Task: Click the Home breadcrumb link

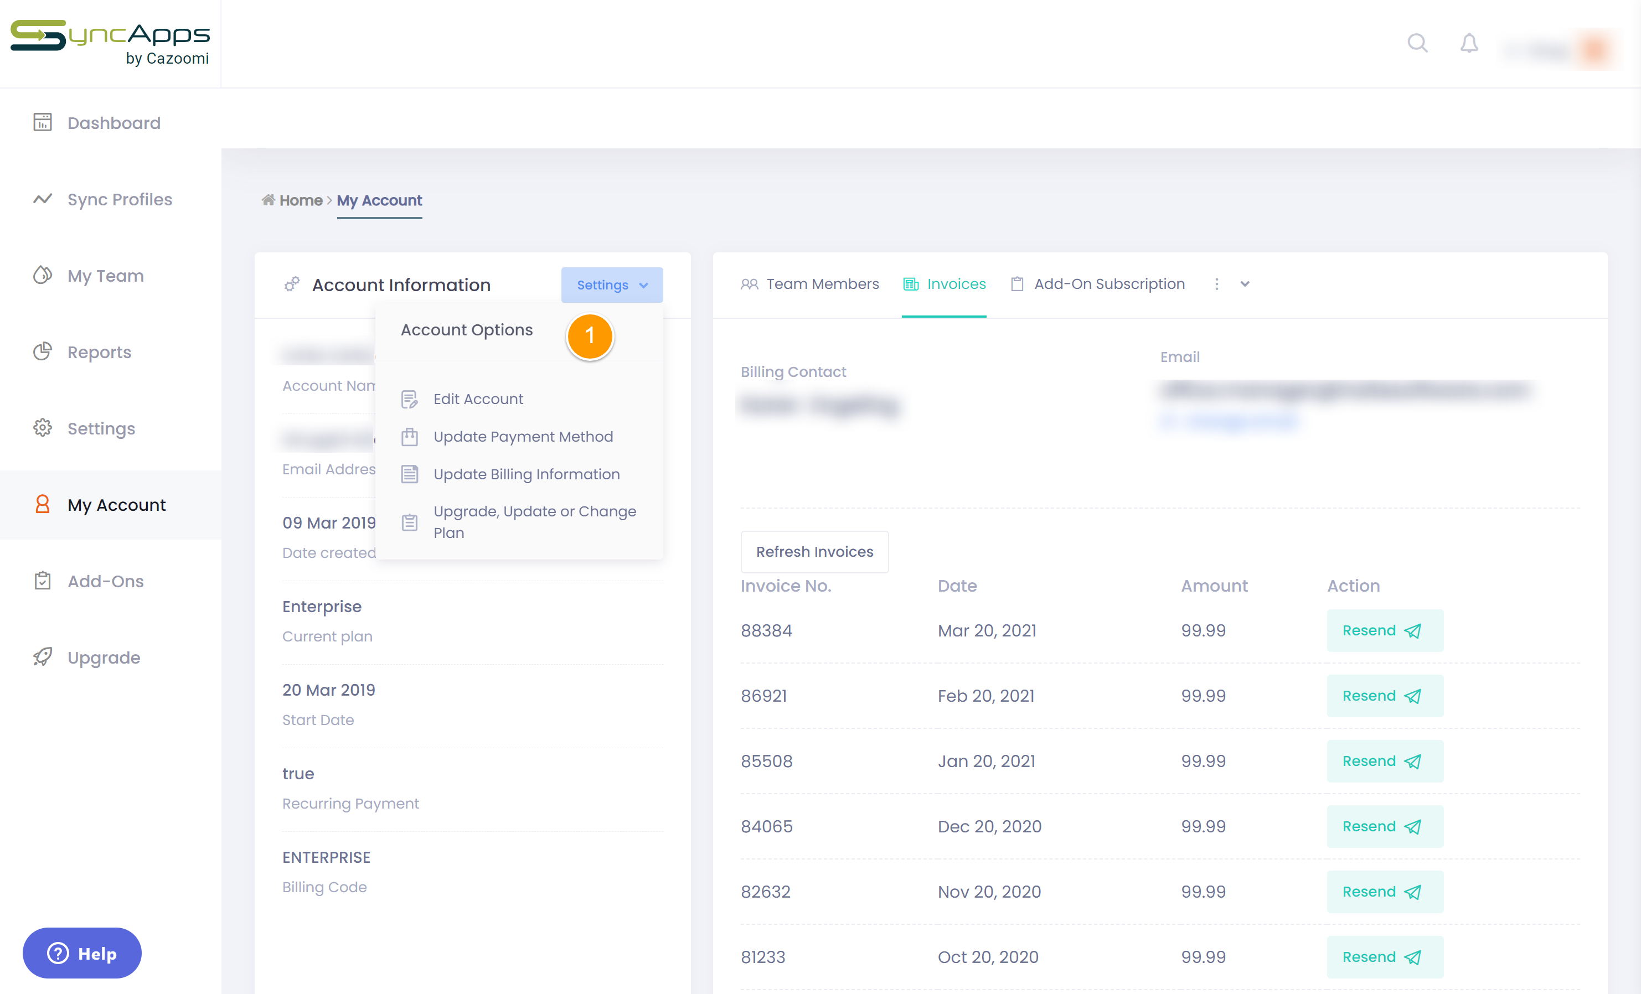Action: point(300,200)
